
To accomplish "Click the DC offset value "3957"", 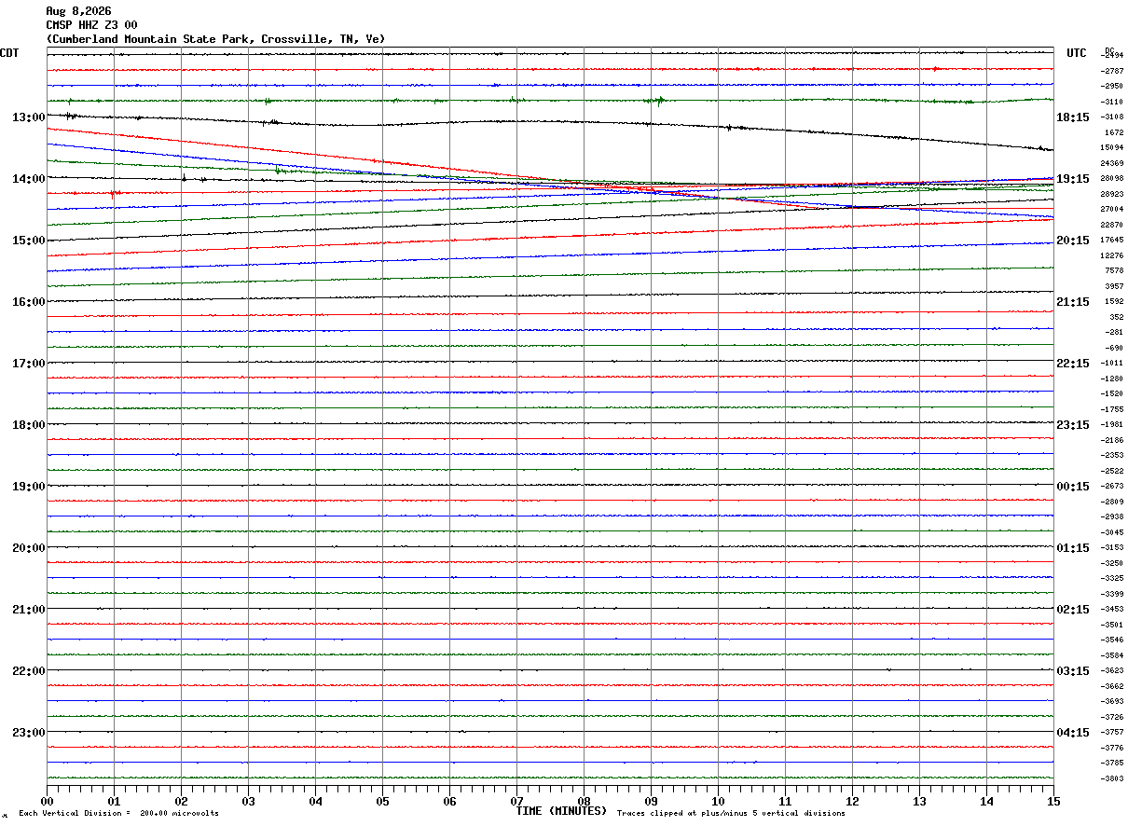I will coord(1114,286).
